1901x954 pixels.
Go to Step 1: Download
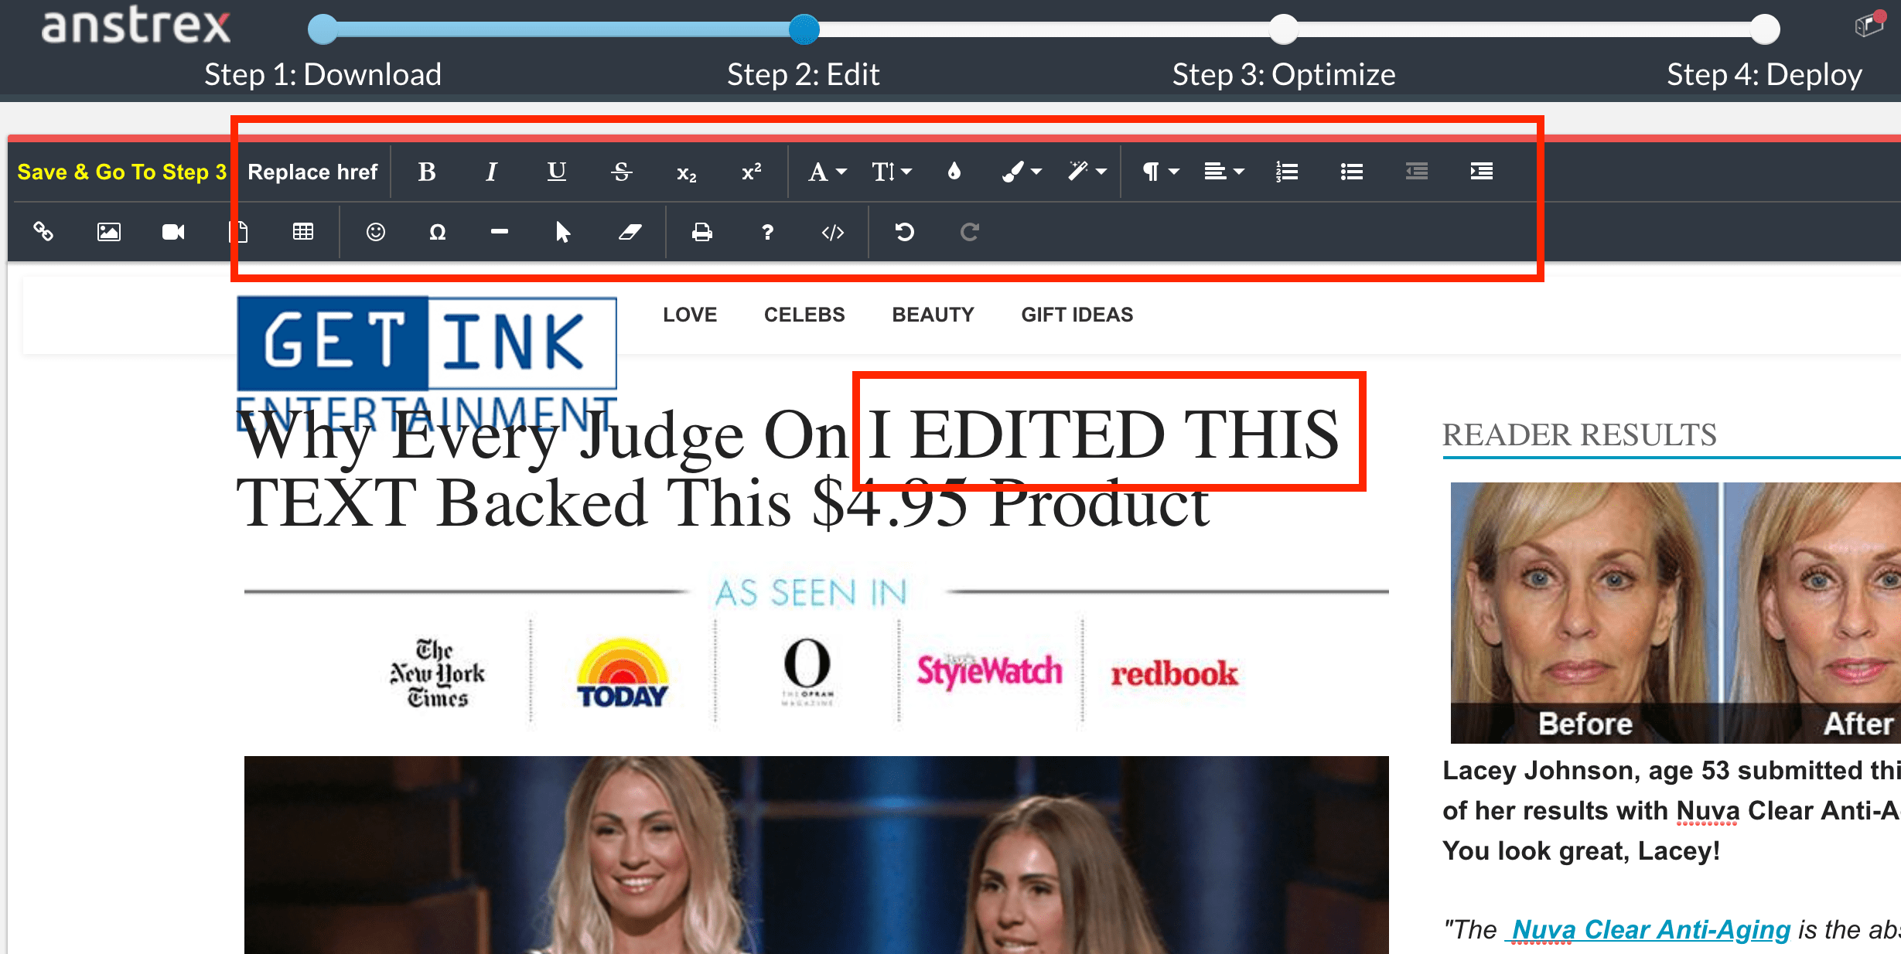coord(323,75)
